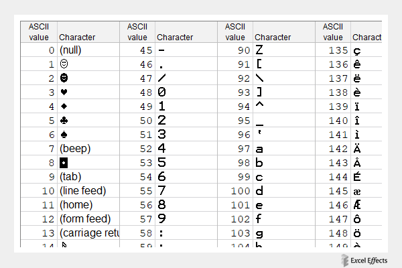Click the "(home)" character cell

[76, 205]
